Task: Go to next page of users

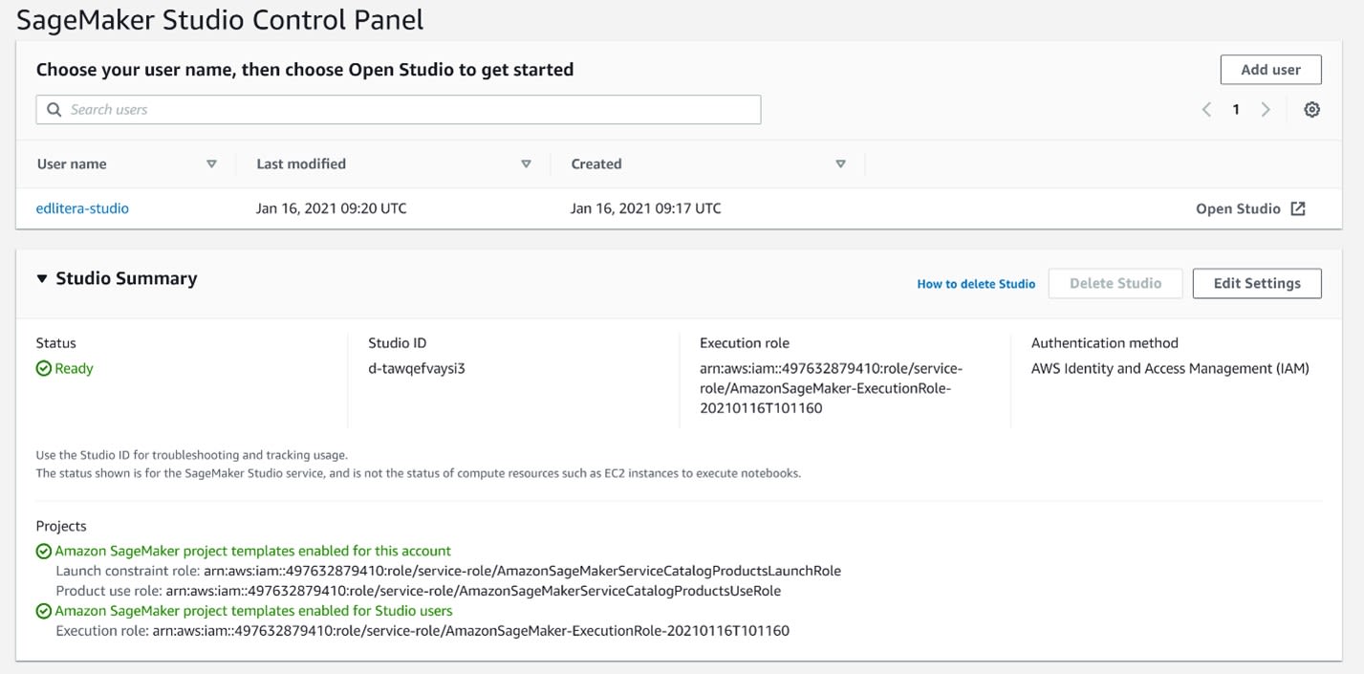Action: (x=1266, y=109)
